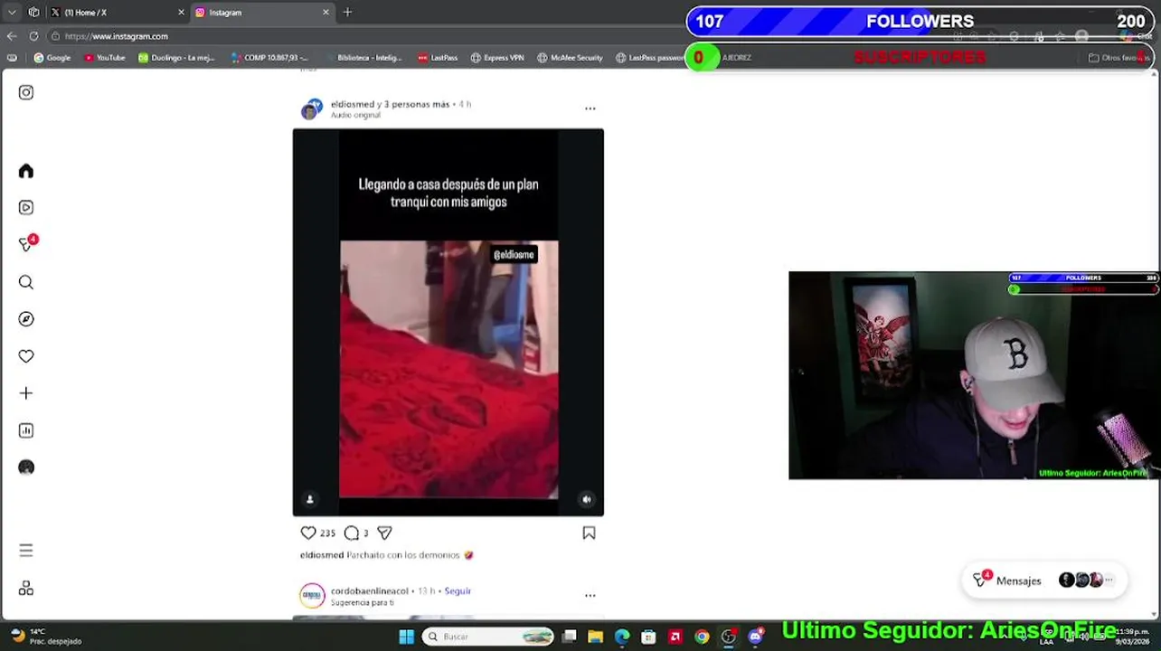The image size is (1161, 651).
Task: Open cordobaenlineacol username link
Action: (369, 591)
